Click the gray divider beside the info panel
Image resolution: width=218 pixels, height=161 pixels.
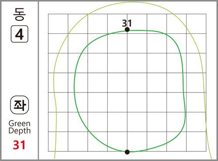coord(38,80)
